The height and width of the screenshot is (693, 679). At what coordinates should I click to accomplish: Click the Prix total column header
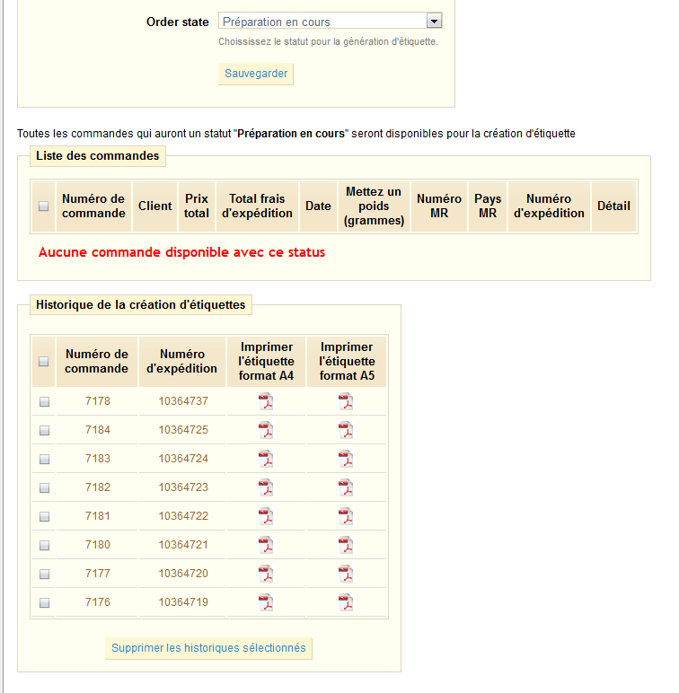197,206
